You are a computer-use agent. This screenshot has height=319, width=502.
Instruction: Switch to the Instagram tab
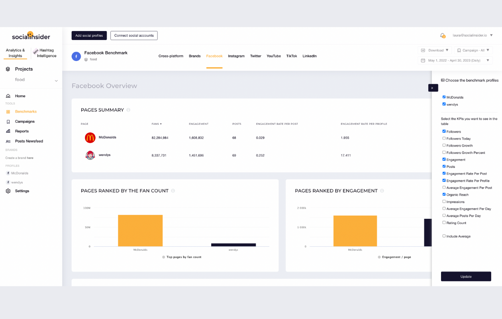236,56
